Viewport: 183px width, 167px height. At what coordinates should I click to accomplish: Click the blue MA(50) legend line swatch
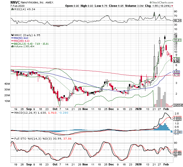click(x=12, y=38)
